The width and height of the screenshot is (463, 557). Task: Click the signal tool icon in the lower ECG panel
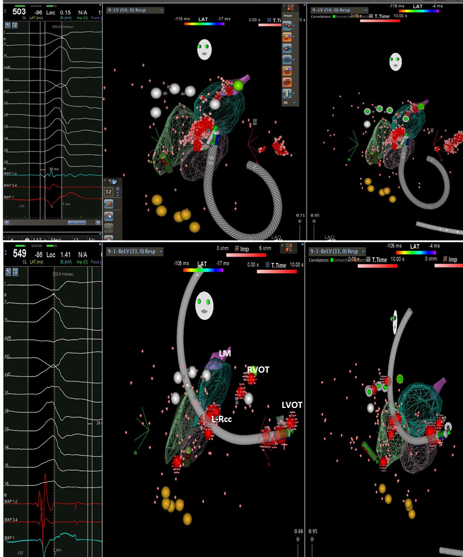coord(15,272)
